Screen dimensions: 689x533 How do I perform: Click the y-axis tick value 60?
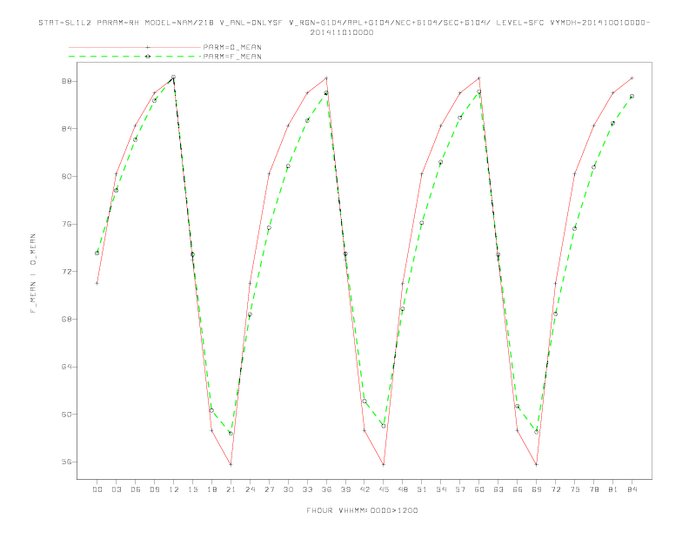[x=66, y=415]
